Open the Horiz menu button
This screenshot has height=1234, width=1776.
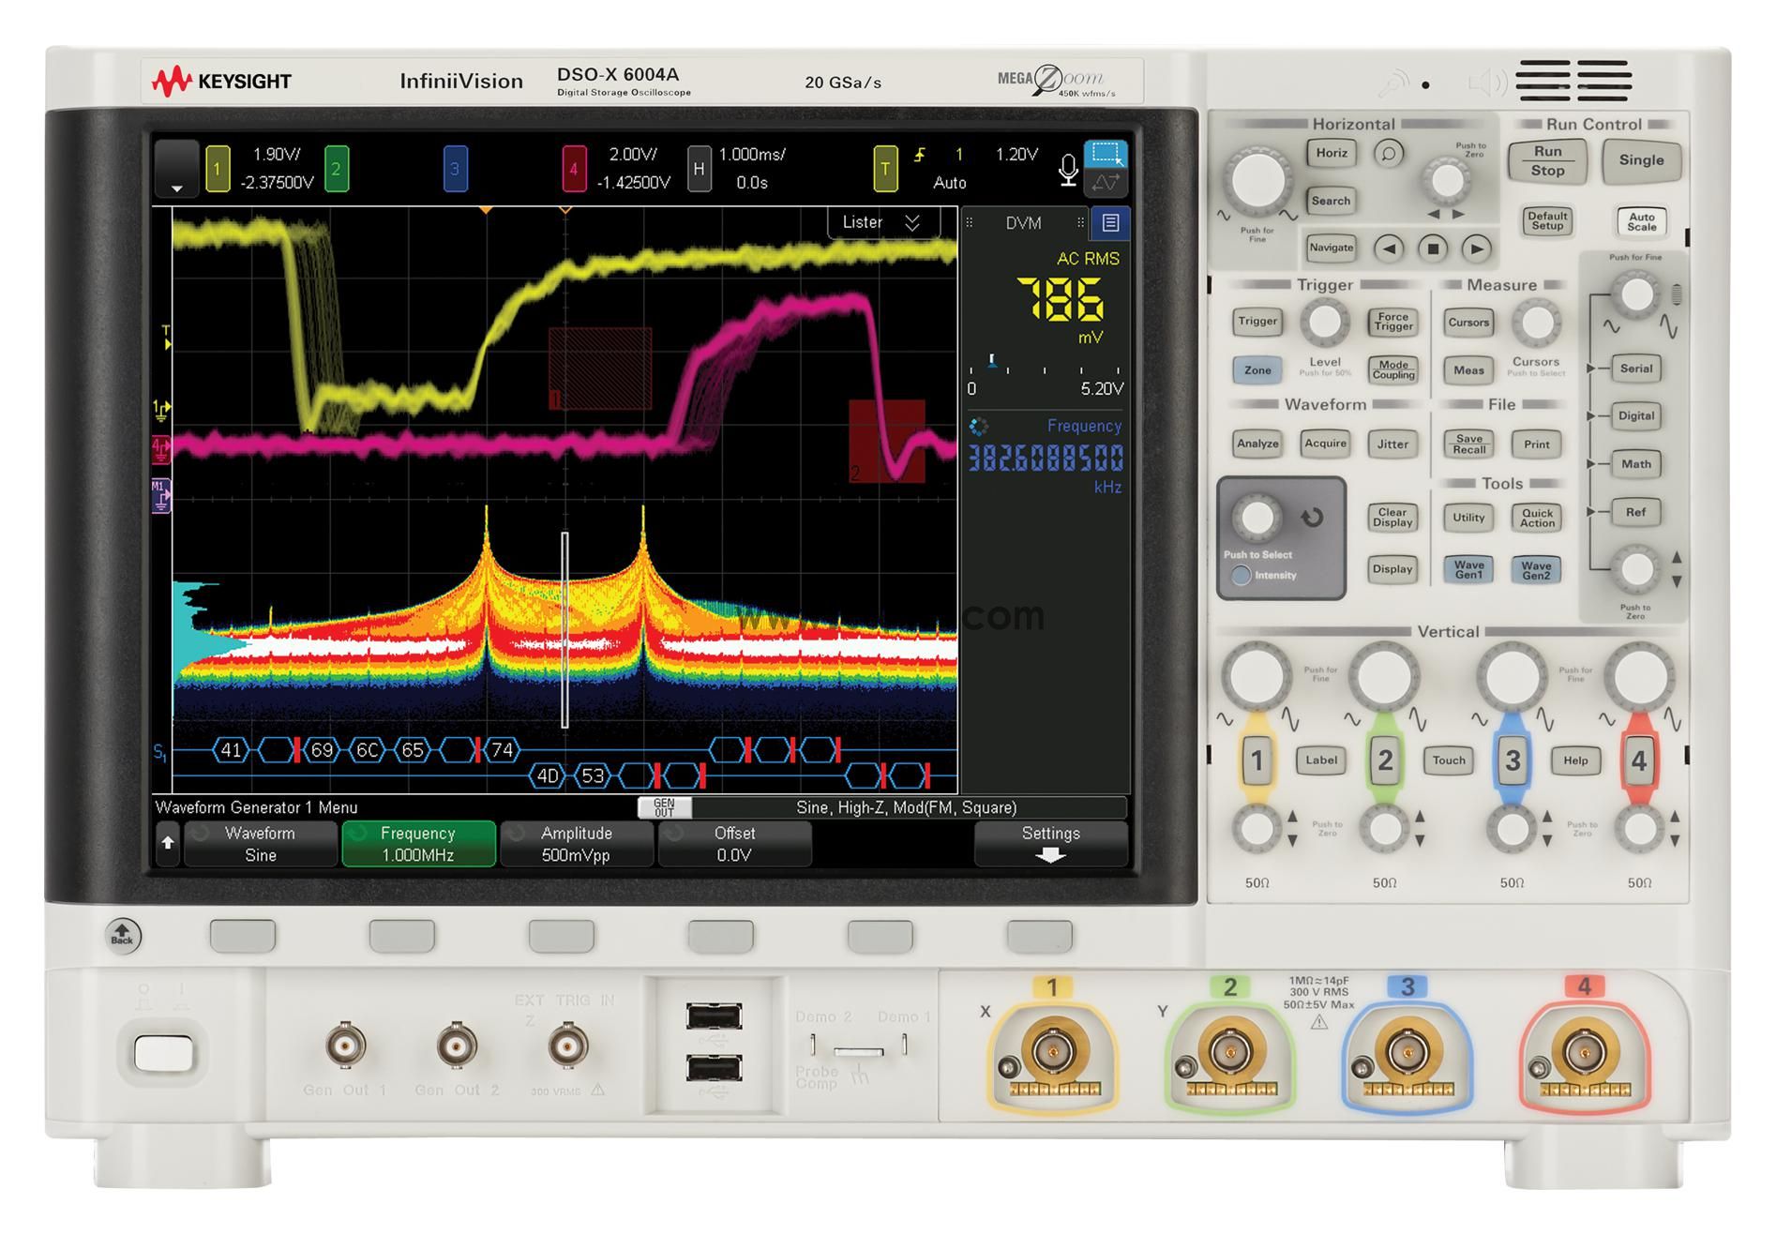tap(1331, 153)
